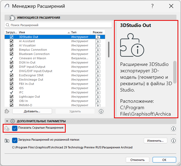Click the magnifier icon in the search field
Screen dimensions: 181x166
coord(8,25)
